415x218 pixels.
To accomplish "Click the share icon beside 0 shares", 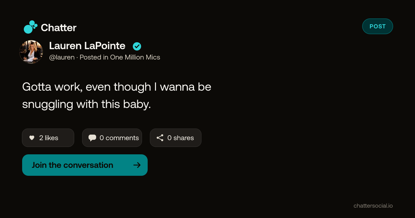I will click(160, 138).
